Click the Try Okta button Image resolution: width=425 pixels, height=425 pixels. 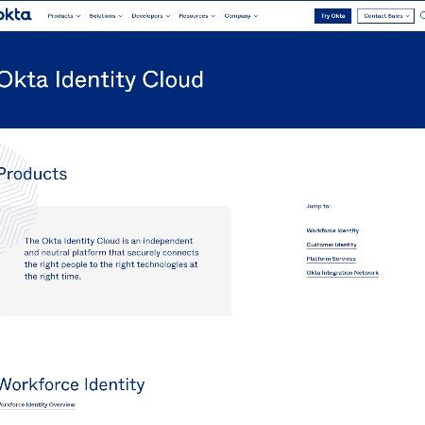click(332, 16)
